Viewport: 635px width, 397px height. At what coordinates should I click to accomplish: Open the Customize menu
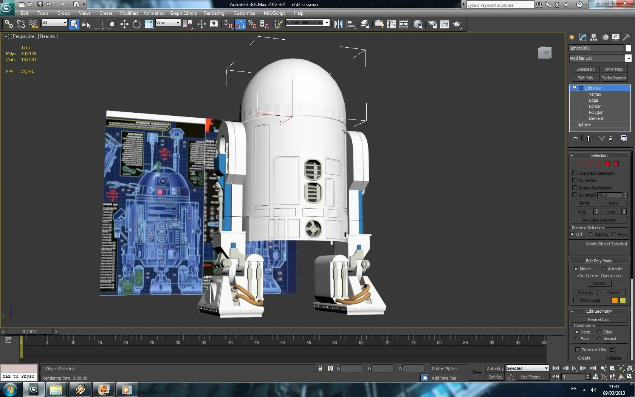(x=244, y=13)
